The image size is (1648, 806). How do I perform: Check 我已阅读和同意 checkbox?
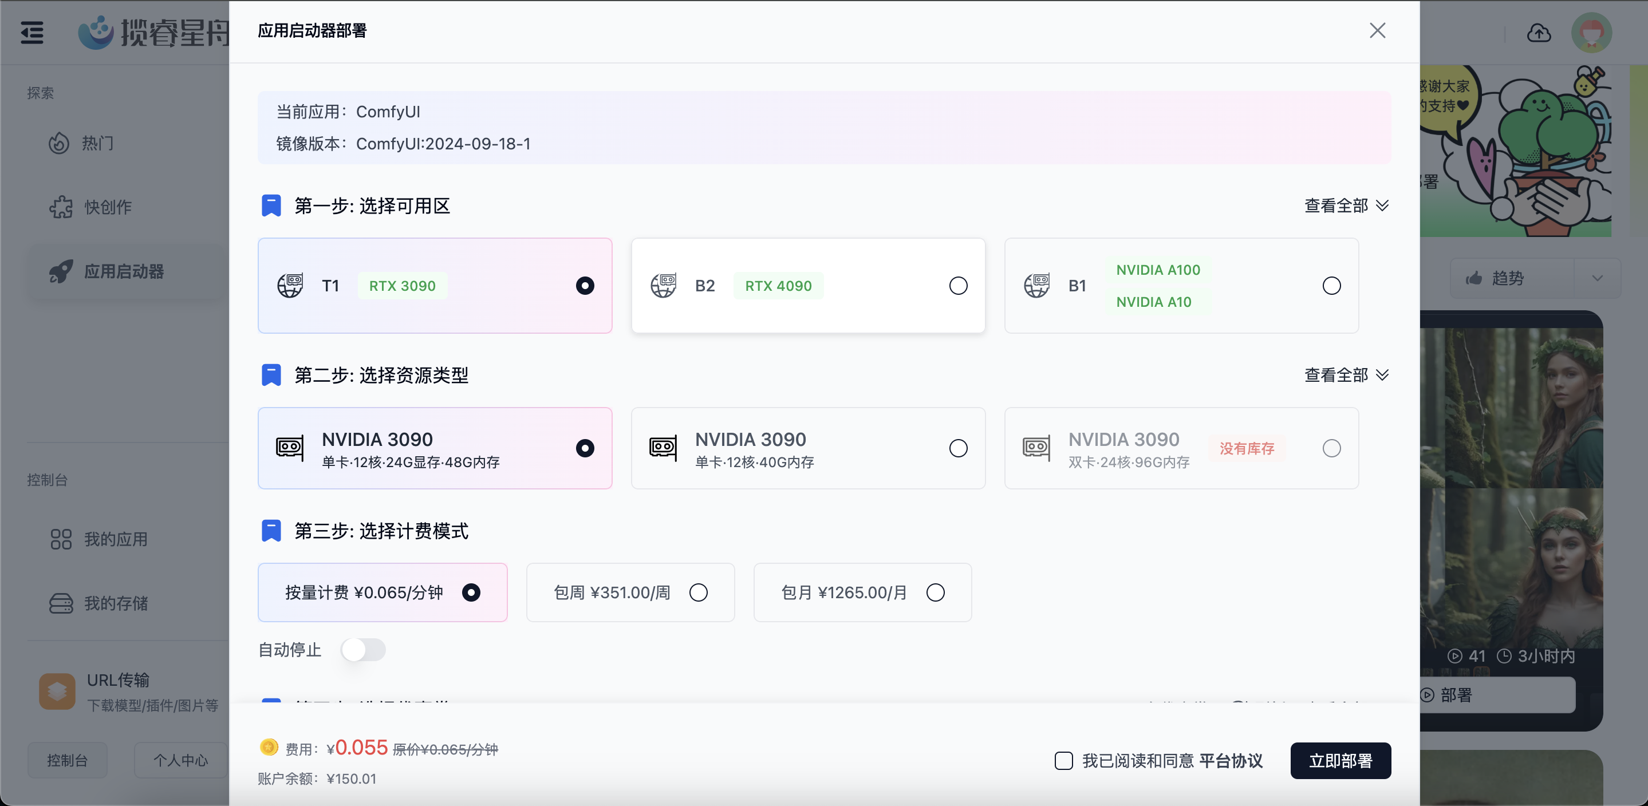[x=1063, y=761]
